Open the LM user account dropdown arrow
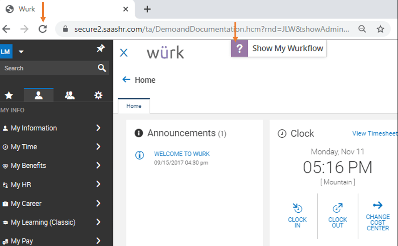 click(x=21, y=52)
